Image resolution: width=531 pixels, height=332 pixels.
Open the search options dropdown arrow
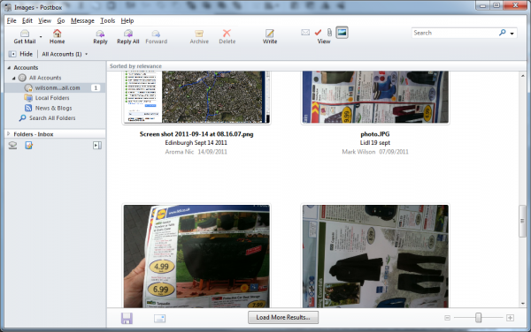tap(512, 34)
